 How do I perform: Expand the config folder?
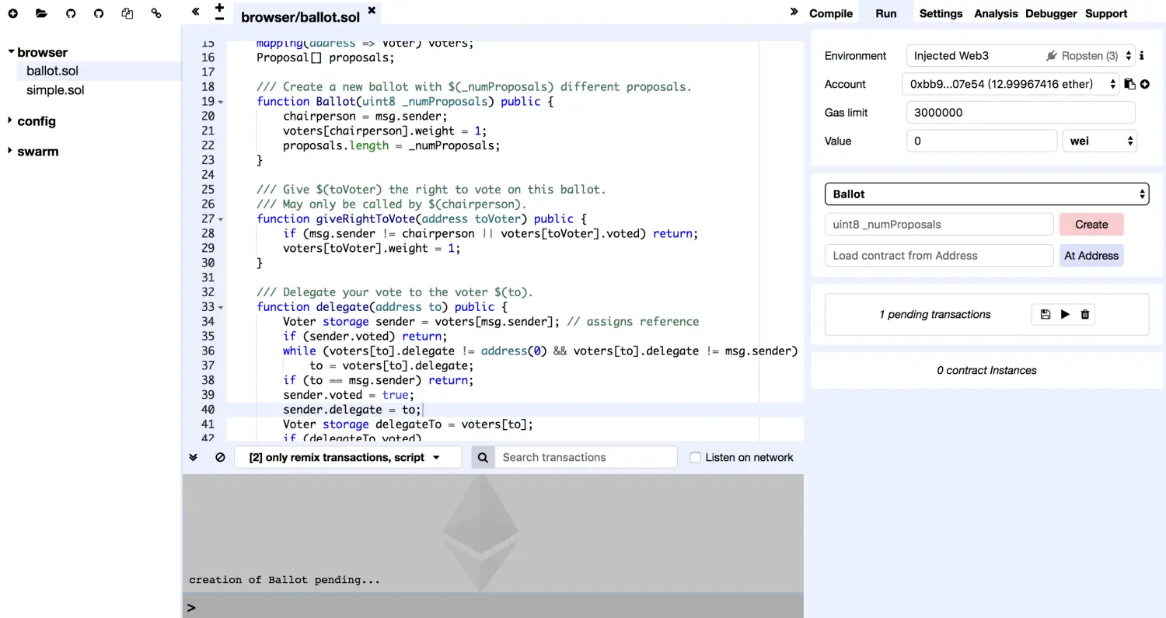point(11,120)
